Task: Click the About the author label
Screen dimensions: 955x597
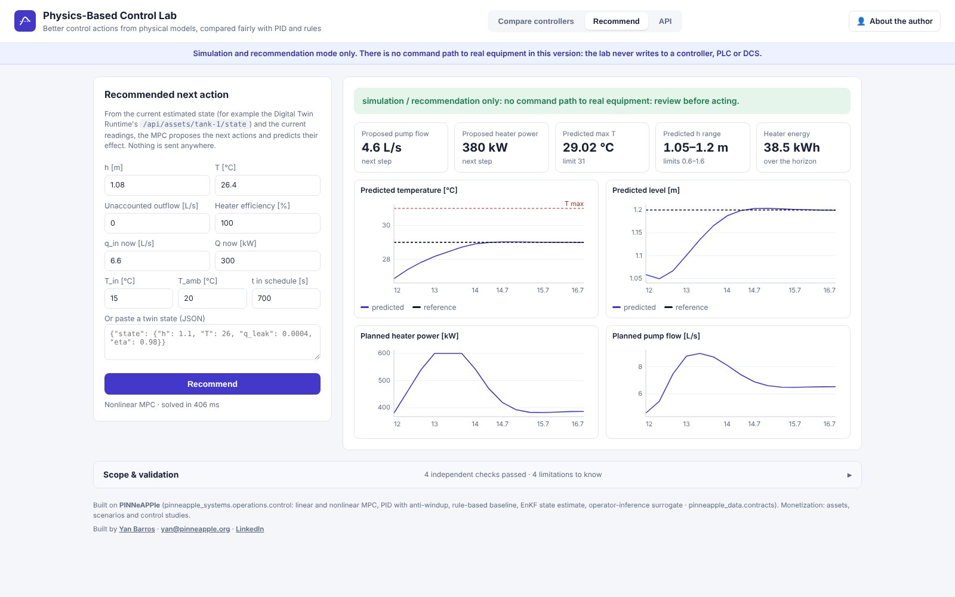Action: [x=901, y=21]
